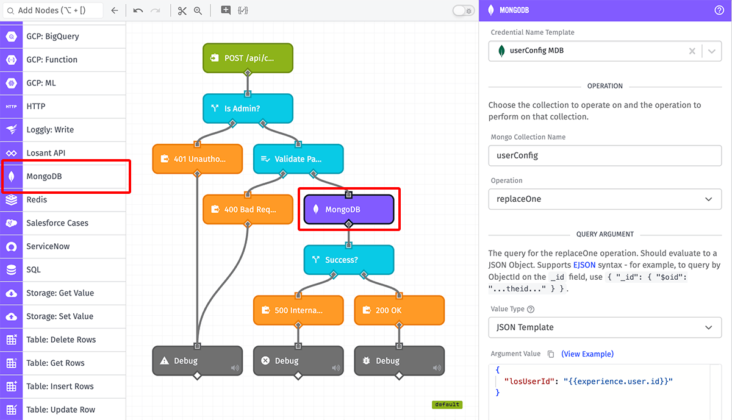Click the Storage: Set Value icon

pos(11,316)
